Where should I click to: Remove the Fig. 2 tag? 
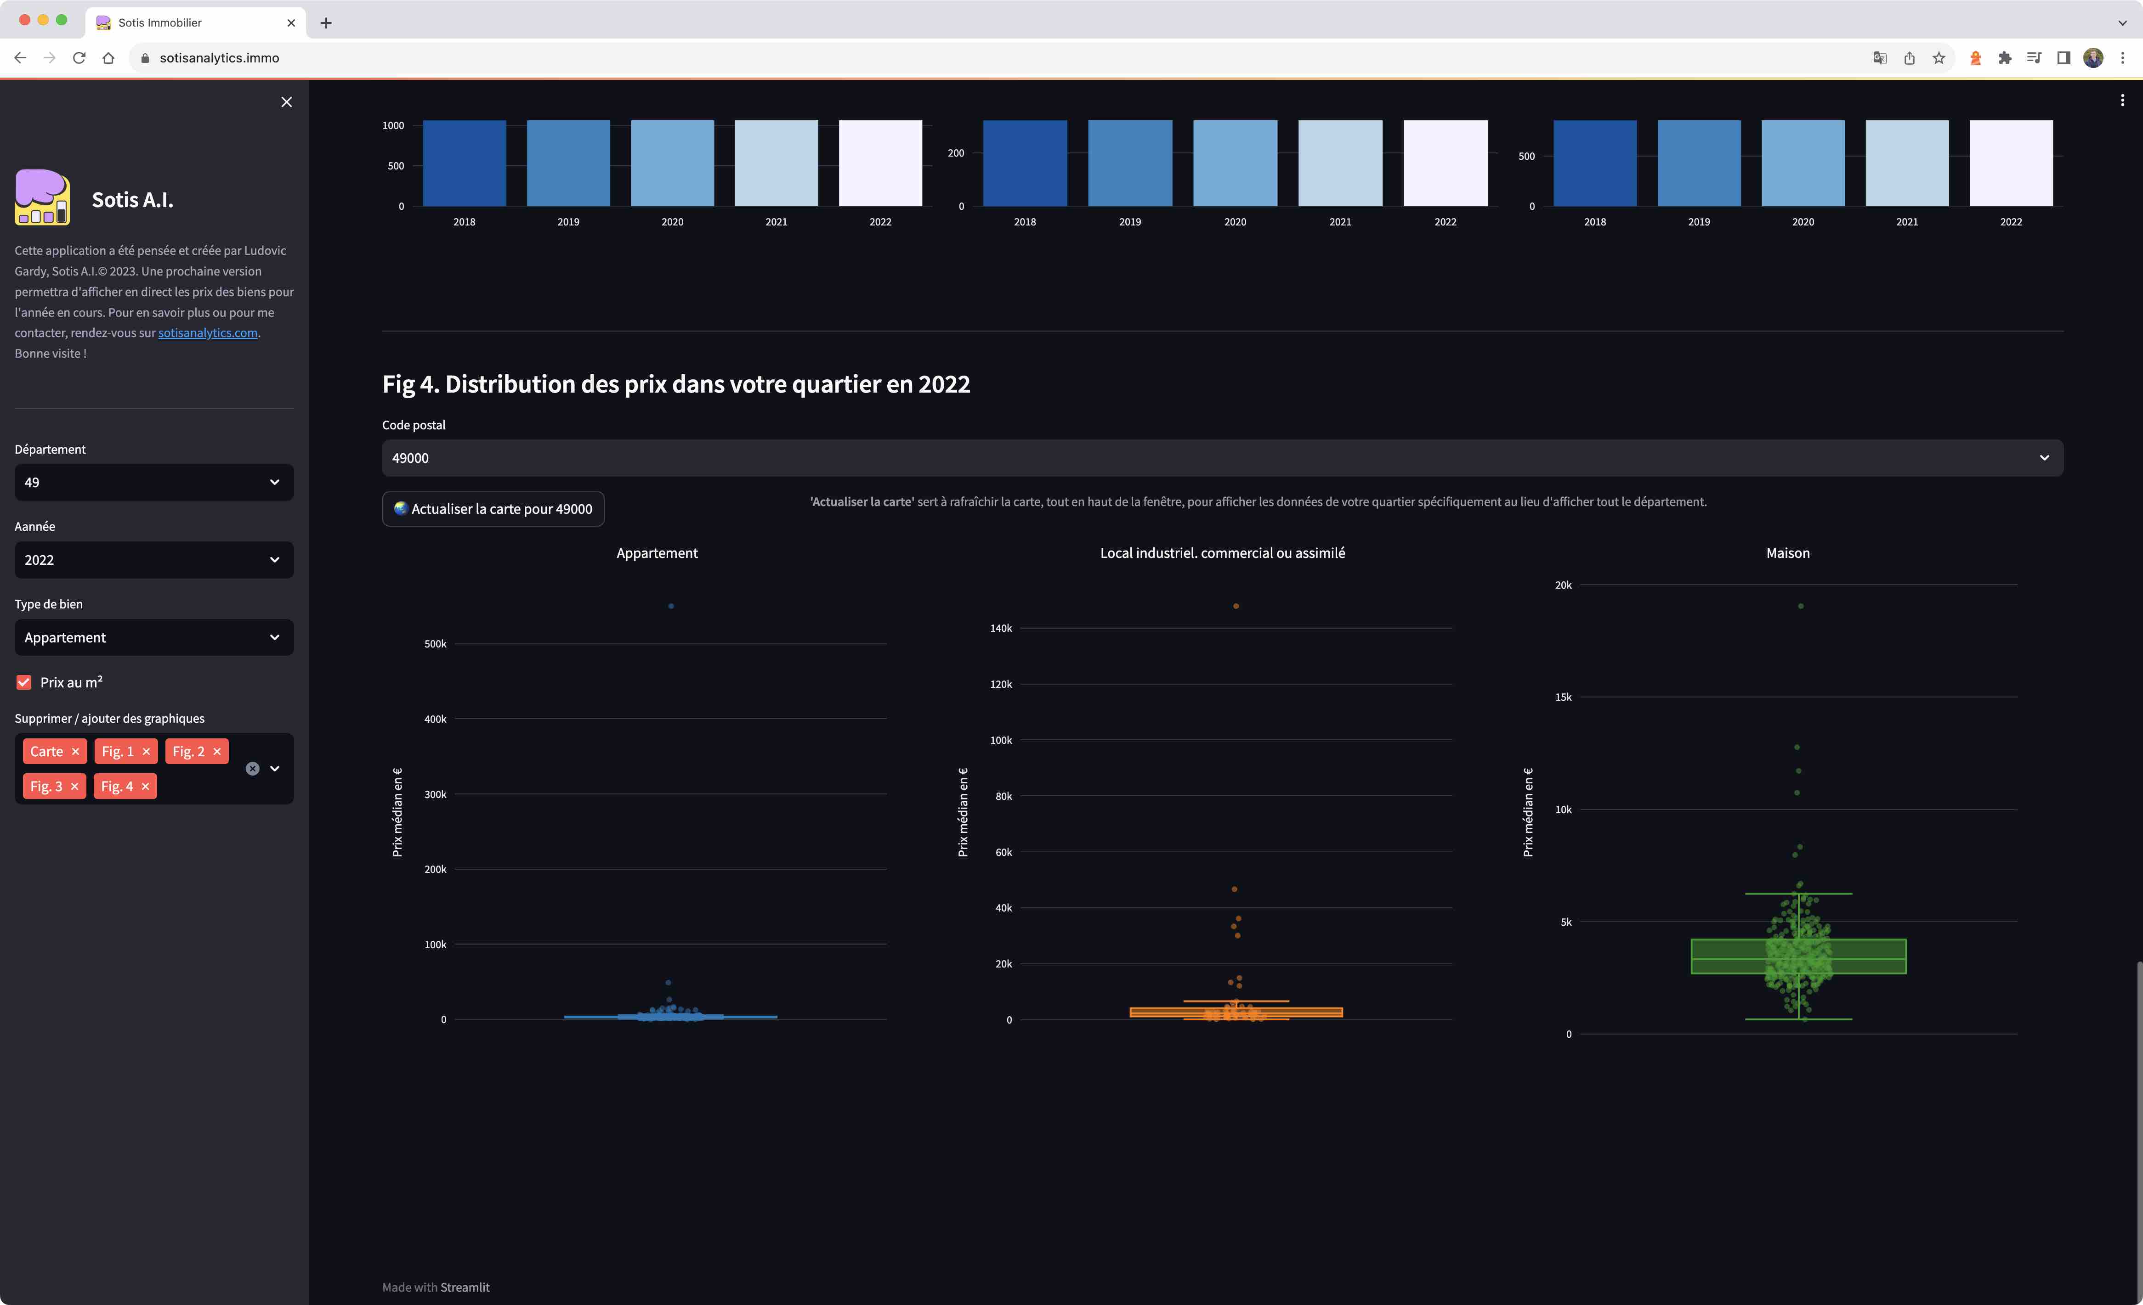pyautogui.click(x=217, y=751)
